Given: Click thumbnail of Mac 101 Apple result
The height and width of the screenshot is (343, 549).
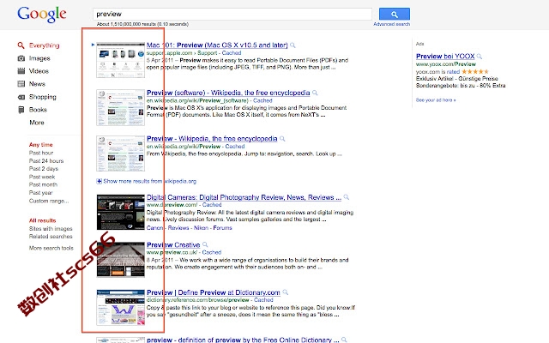Looking at the screenshot, I should point(120,60).
